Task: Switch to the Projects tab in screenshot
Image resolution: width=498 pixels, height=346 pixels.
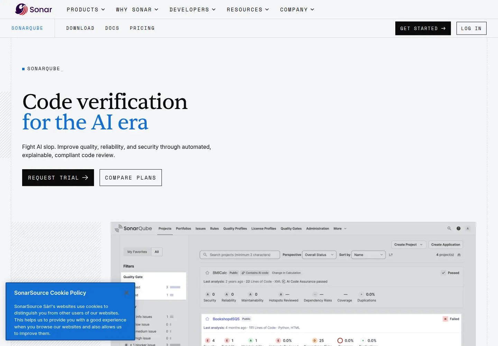Action: tap(165, 228)
